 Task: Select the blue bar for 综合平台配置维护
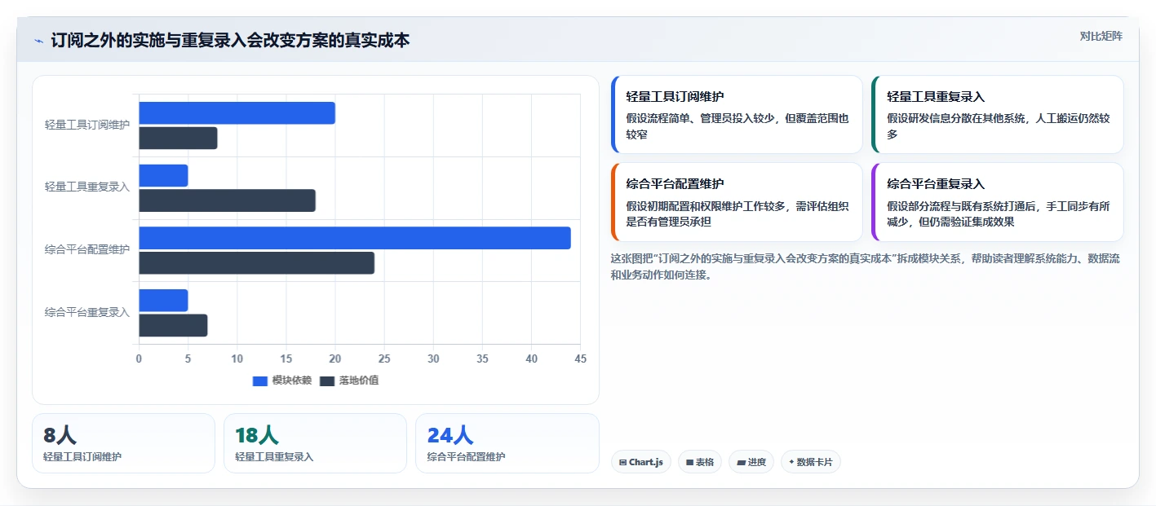pyautogui.click(x=355, y=238)
